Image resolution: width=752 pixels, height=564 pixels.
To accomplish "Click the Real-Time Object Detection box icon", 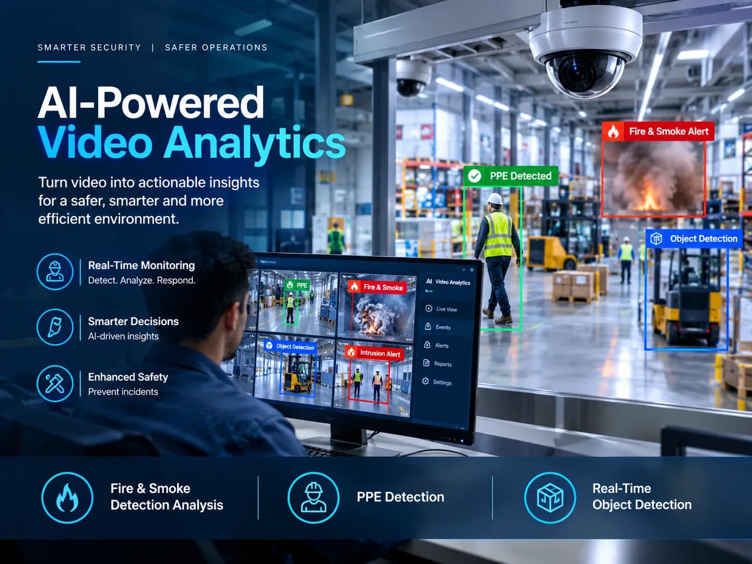I will (550, 497).
